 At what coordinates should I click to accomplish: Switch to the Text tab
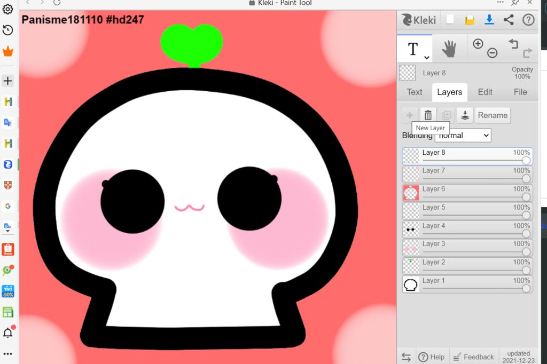[415, 92]
